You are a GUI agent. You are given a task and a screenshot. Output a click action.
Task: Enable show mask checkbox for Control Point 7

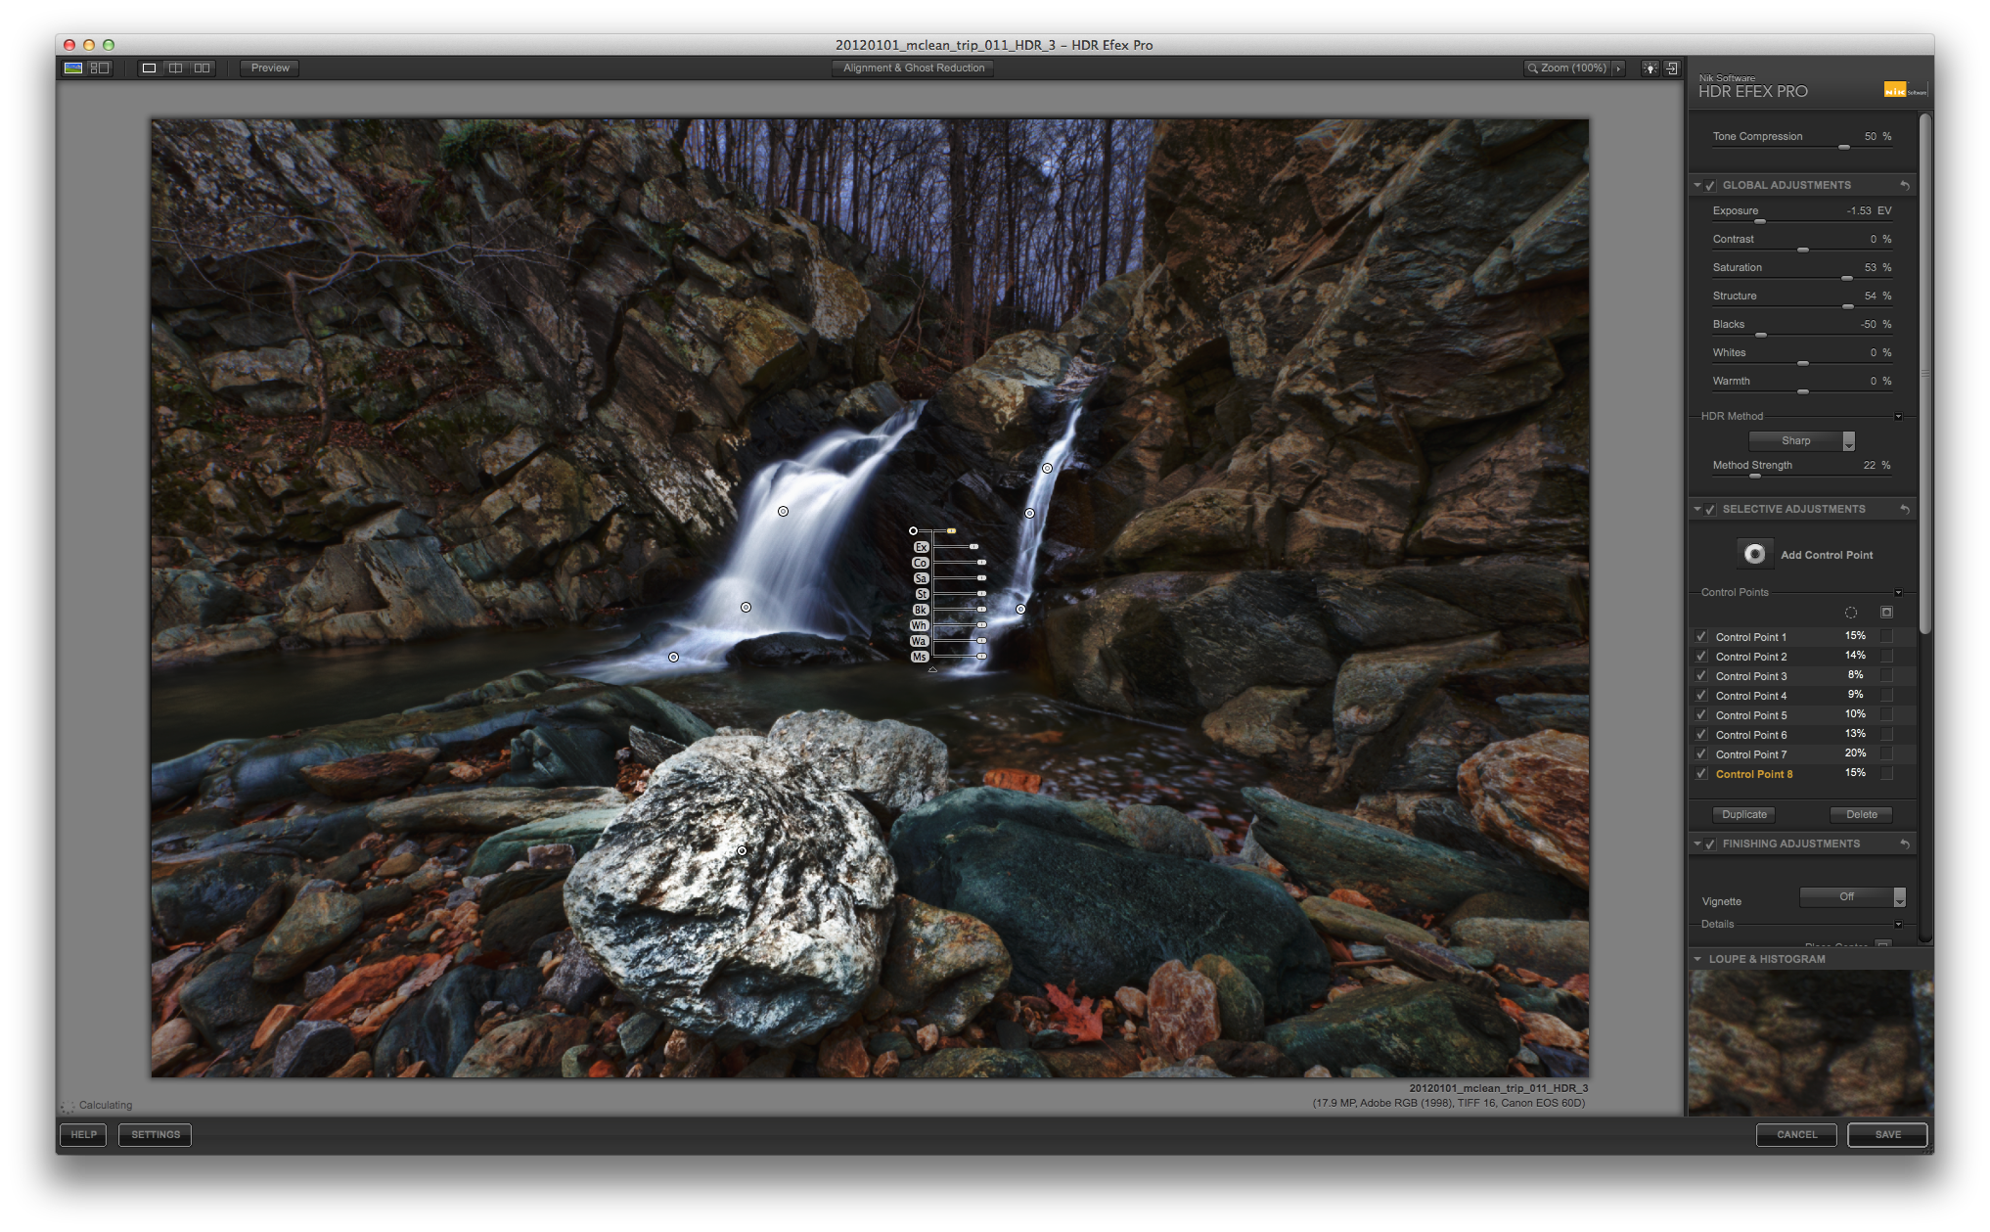click(x=1886, y=753)
